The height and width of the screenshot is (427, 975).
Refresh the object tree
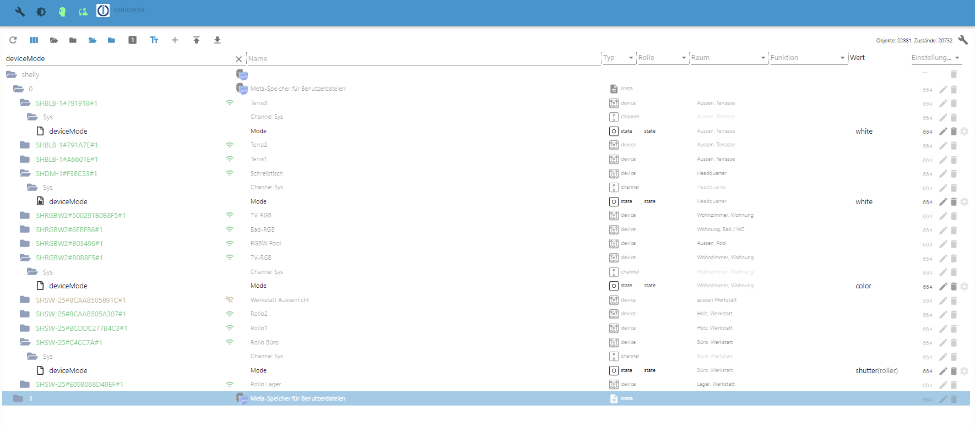pyautogui.click(x=13, y=40)
